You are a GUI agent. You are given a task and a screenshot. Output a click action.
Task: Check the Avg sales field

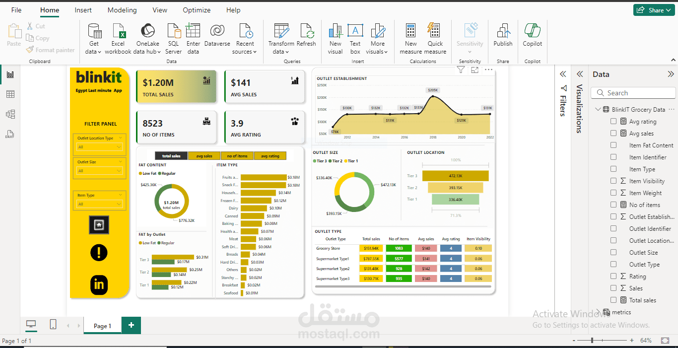(613, 134)
